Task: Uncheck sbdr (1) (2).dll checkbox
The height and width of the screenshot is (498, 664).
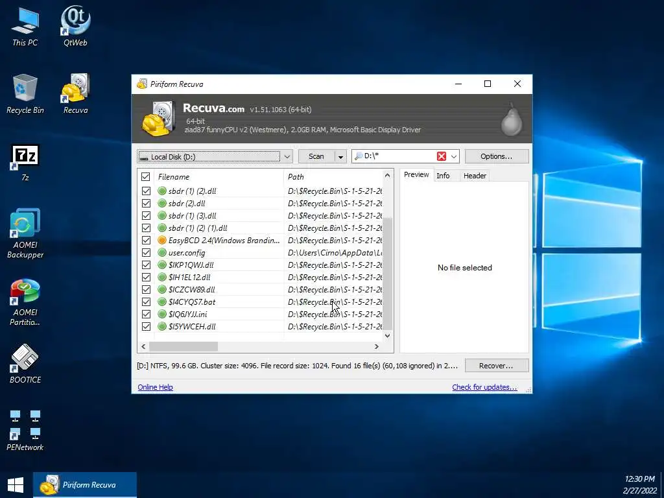Action: pos(146,191)
